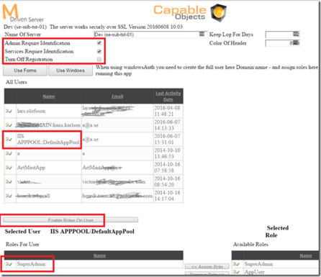Toggle Services Require Identification checkbox
This screenshot has width=321, height=277.
click(99, 51)
